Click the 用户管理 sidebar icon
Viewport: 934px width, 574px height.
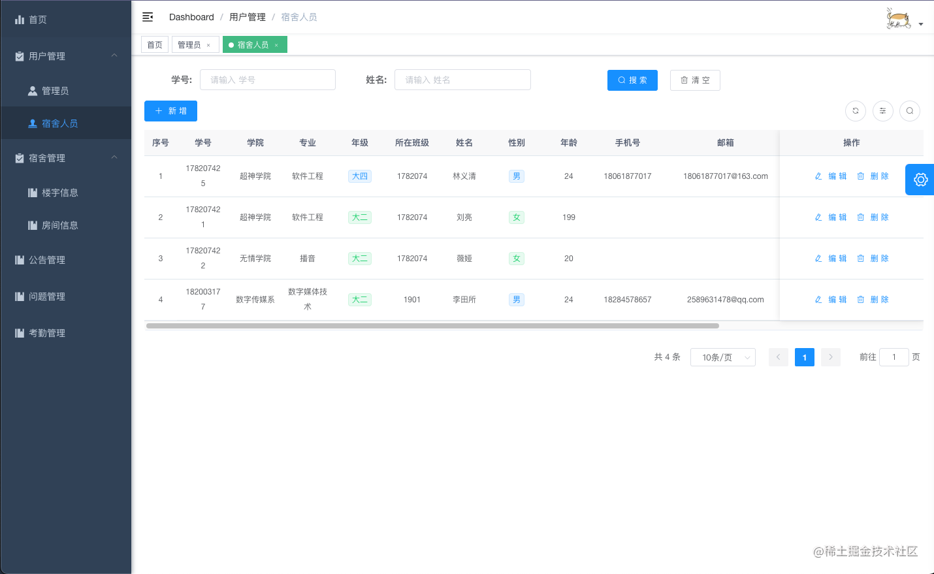20,56
